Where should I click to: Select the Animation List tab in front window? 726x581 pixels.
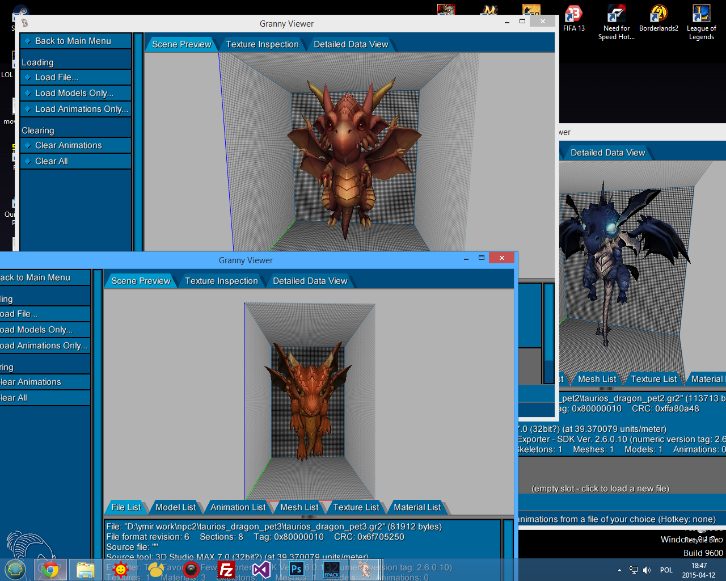click(238, 507)
